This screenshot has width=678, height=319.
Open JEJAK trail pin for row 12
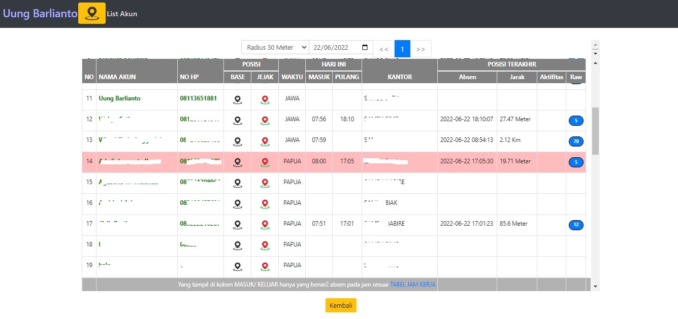pos(265,120)
